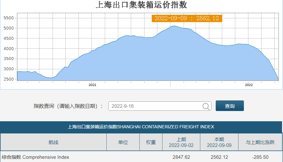
Task: Click the 指数查询 label beside the date field
Action: (68, 106)
